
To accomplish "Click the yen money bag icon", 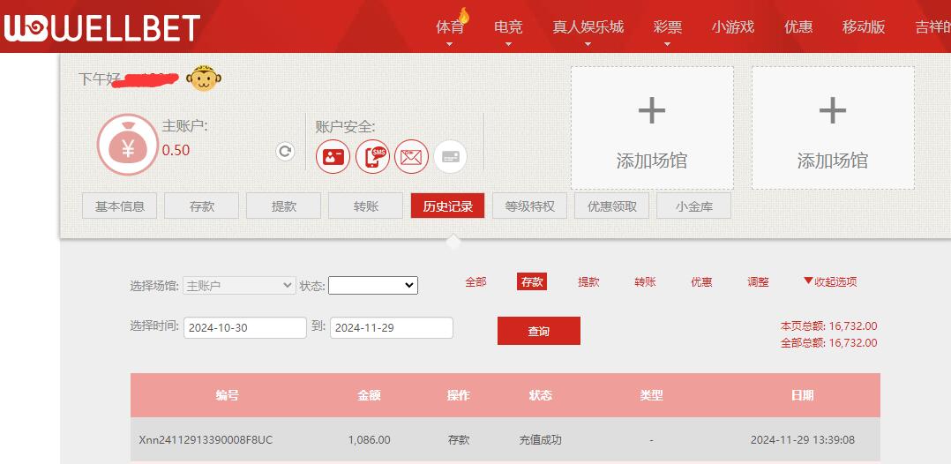I will click(127, 145).
